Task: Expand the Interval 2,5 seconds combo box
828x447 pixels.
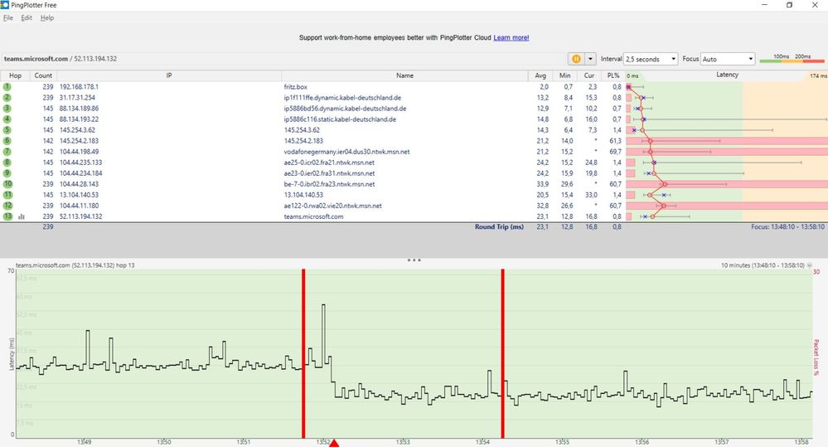Action: [x=651, y=59]
